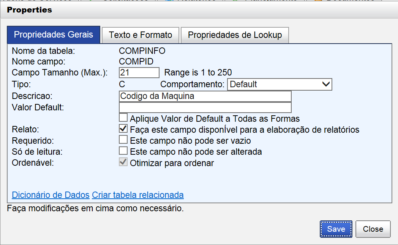Image resolution: width=398 pixels, height=245 pixels.
Task: Open the Propriedades de Lookup tab
Action: pyautogui.click(x=235, y=35)
